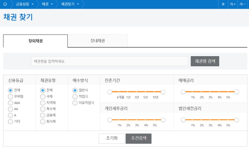Increase font size with 가+ button

pos(233,4)
